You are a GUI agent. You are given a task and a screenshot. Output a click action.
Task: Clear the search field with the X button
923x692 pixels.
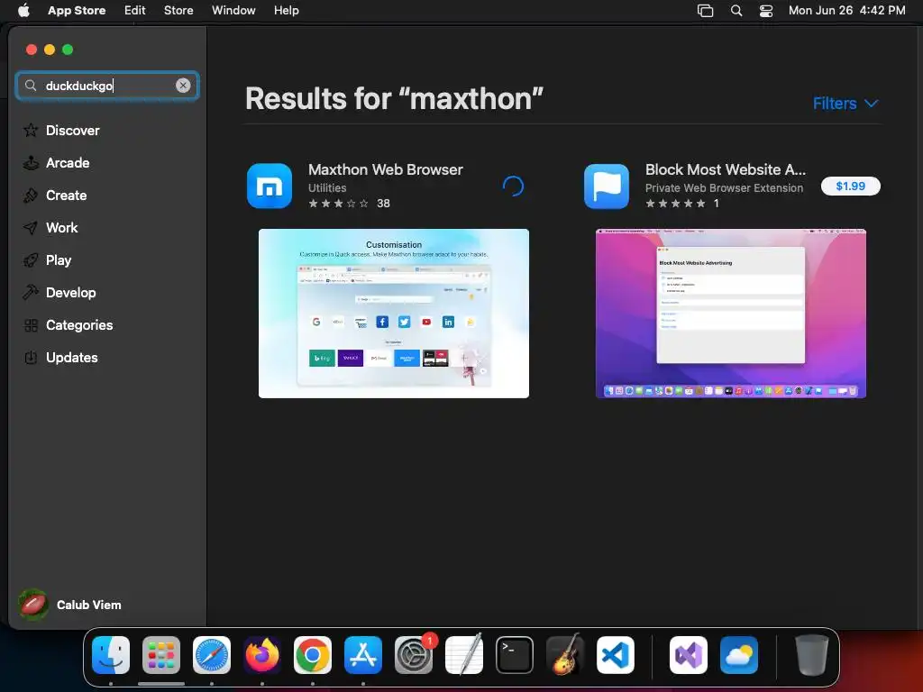[x=183, y=86]
